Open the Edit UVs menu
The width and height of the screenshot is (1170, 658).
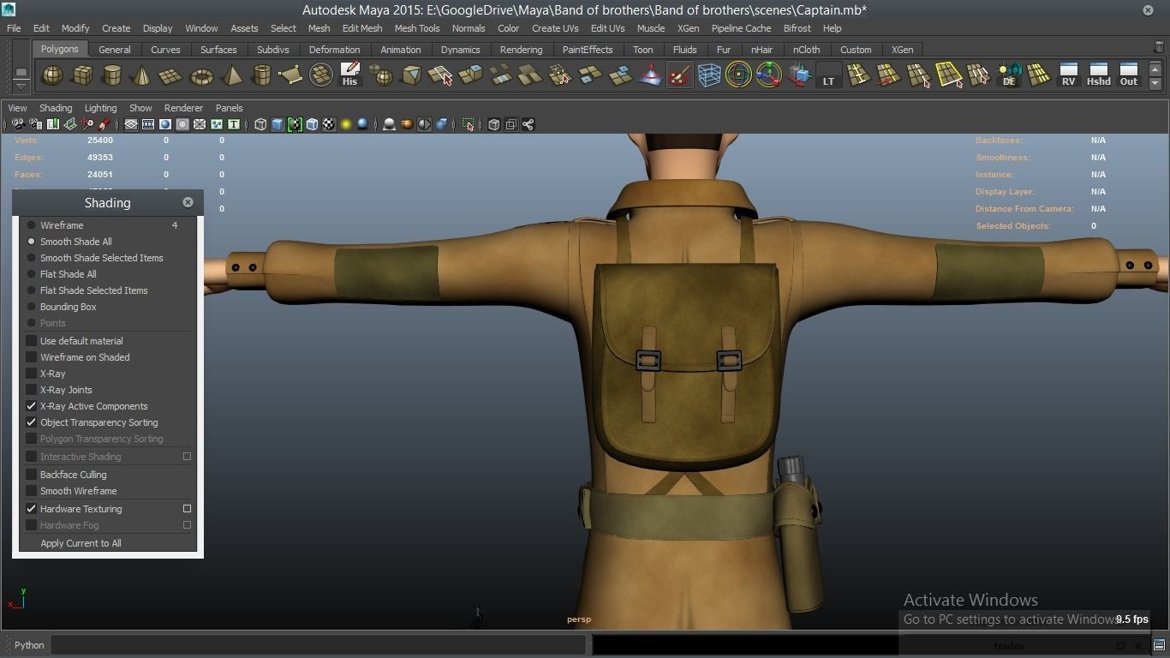click(607, 28)
